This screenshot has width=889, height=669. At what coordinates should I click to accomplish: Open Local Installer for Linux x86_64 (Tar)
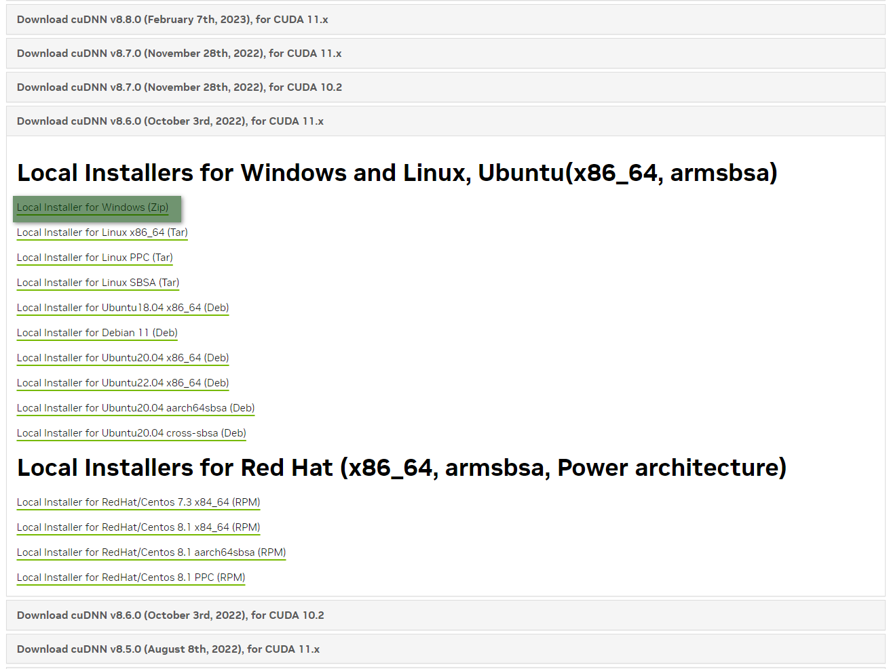tap(102, 232)
